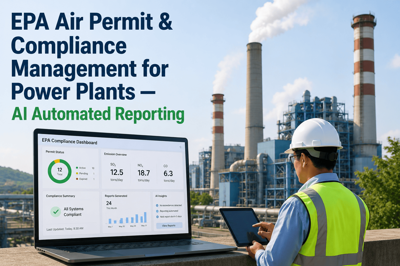Click the 'Pending' legend label

[84, 174]
